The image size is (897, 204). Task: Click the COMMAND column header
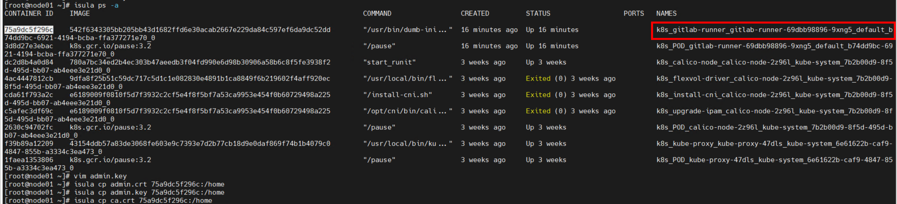(x=377, y=14)
